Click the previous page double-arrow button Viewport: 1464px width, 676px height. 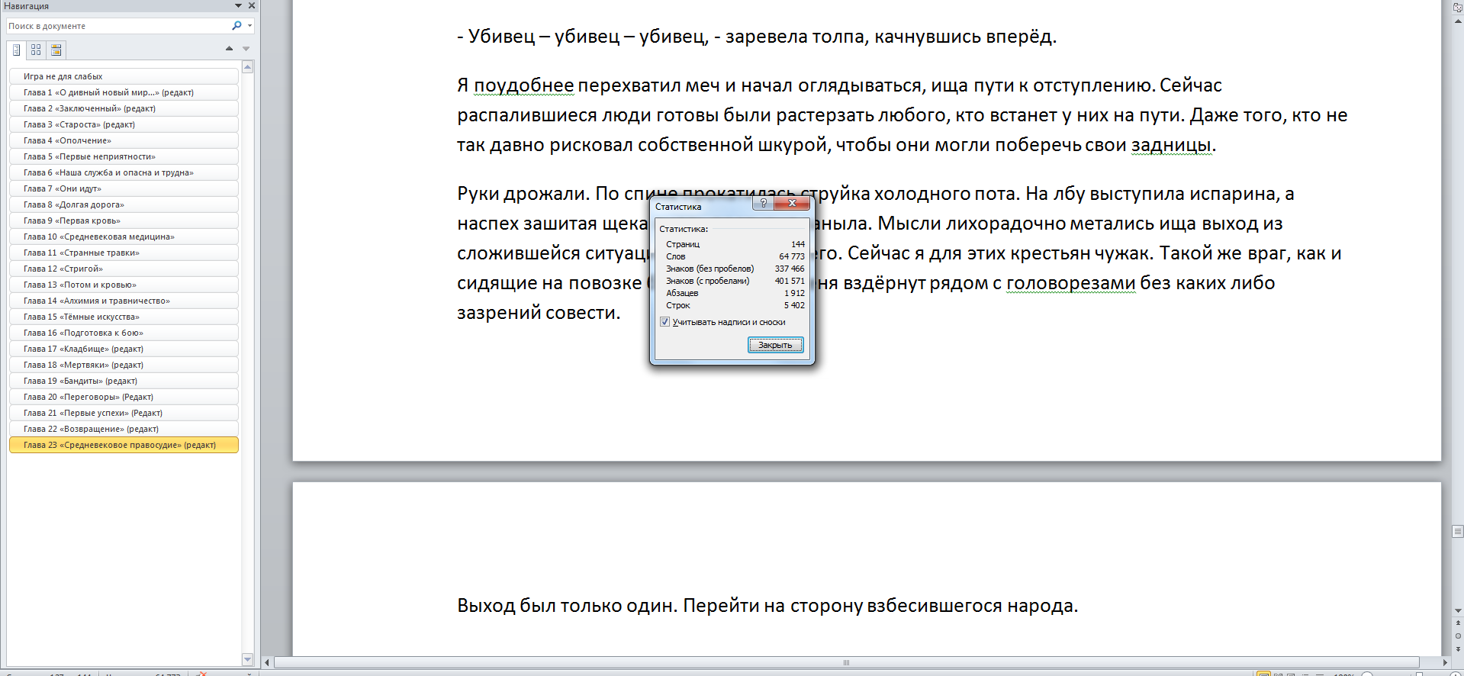(1458, 623)
